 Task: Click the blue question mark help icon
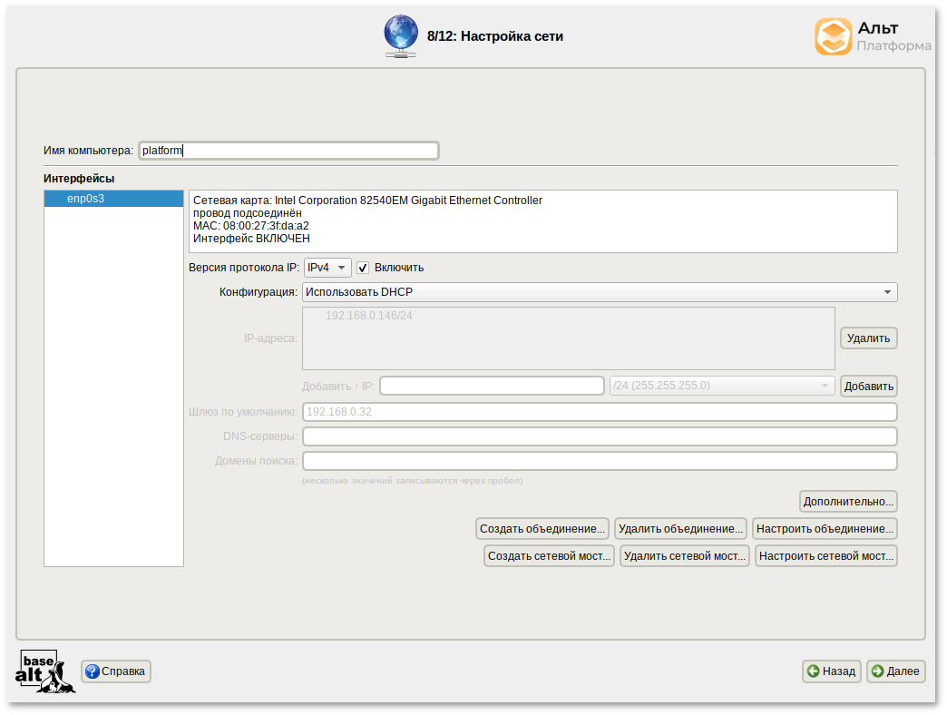click(x=93, y=671)
